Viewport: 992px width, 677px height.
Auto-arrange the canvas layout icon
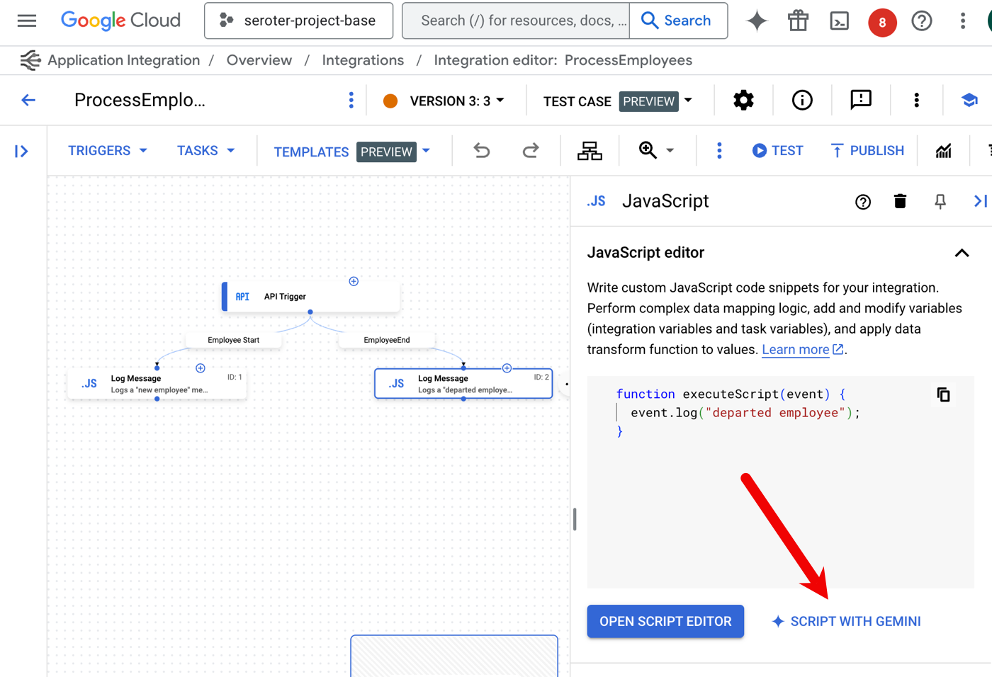[589, 151]
